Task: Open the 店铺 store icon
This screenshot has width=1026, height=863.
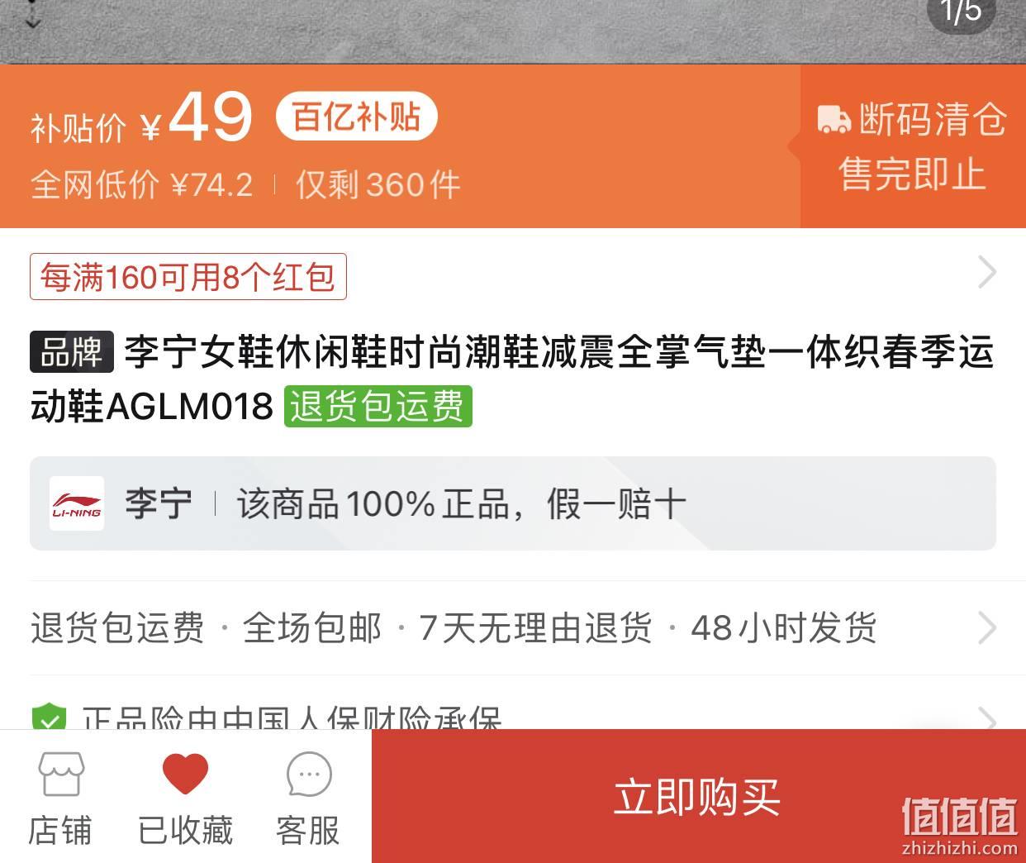Action: pyautogui.click(x=60, y=797)
